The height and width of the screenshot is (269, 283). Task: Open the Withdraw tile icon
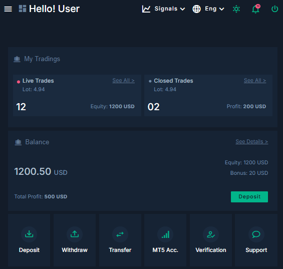click(x=75, y=234)
